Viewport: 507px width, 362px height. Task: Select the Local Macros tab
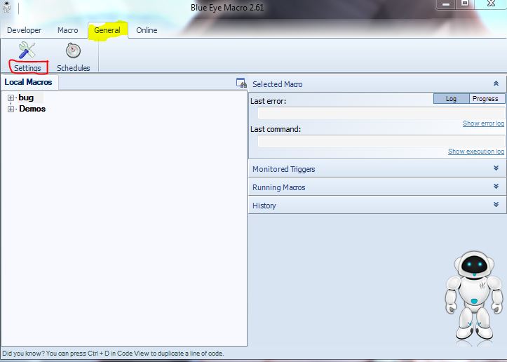(x=29, y=82)
